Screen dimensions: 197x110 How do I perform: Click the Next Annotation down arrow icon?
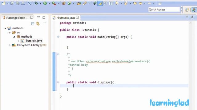pyautogui.click(x=117, y=3)
